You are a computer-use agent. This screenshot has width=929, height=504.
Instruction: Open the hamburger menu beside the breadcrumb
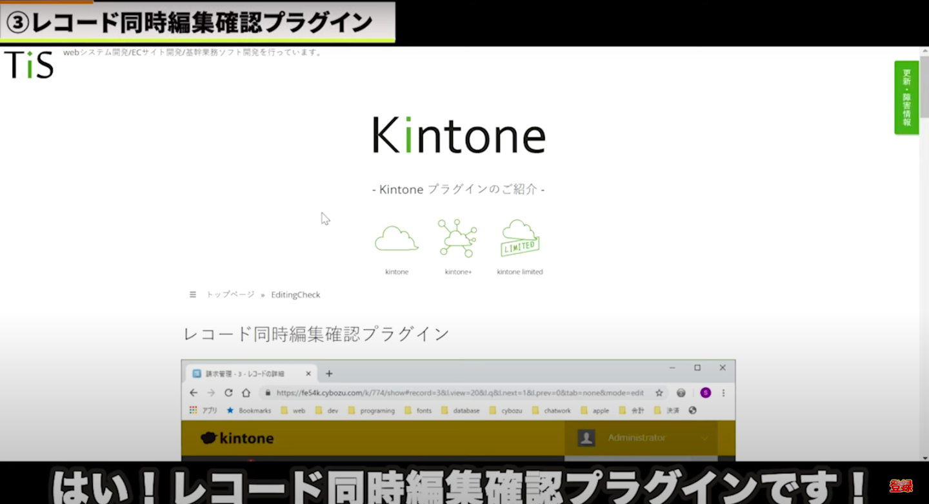(x=192, y=294)
